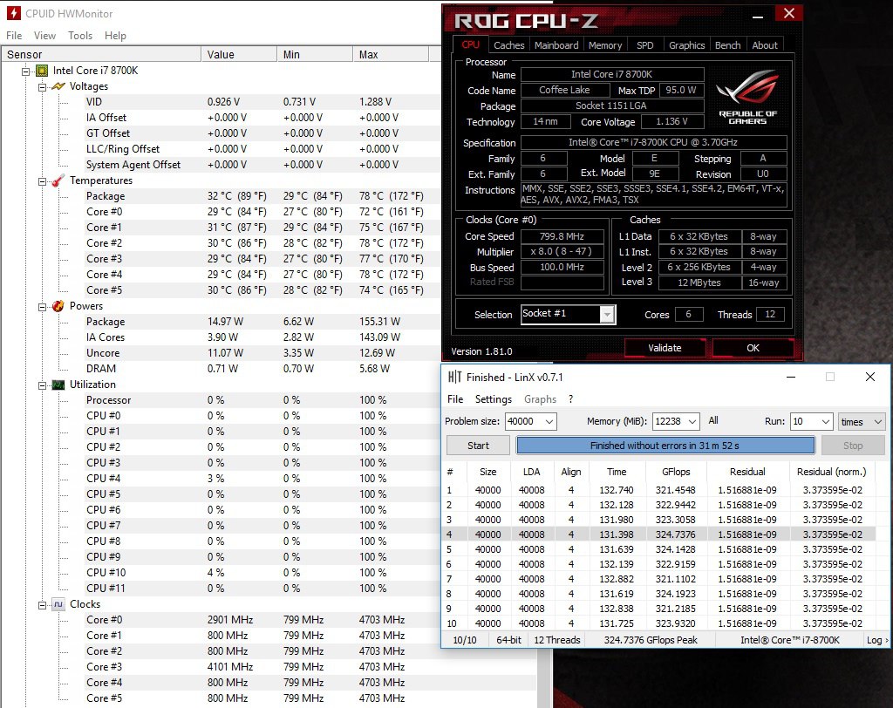Click '324.7376 GFlops Peak' in LinX status bar
The width and height of the screenshot is (893, 708).
[651, 640]
